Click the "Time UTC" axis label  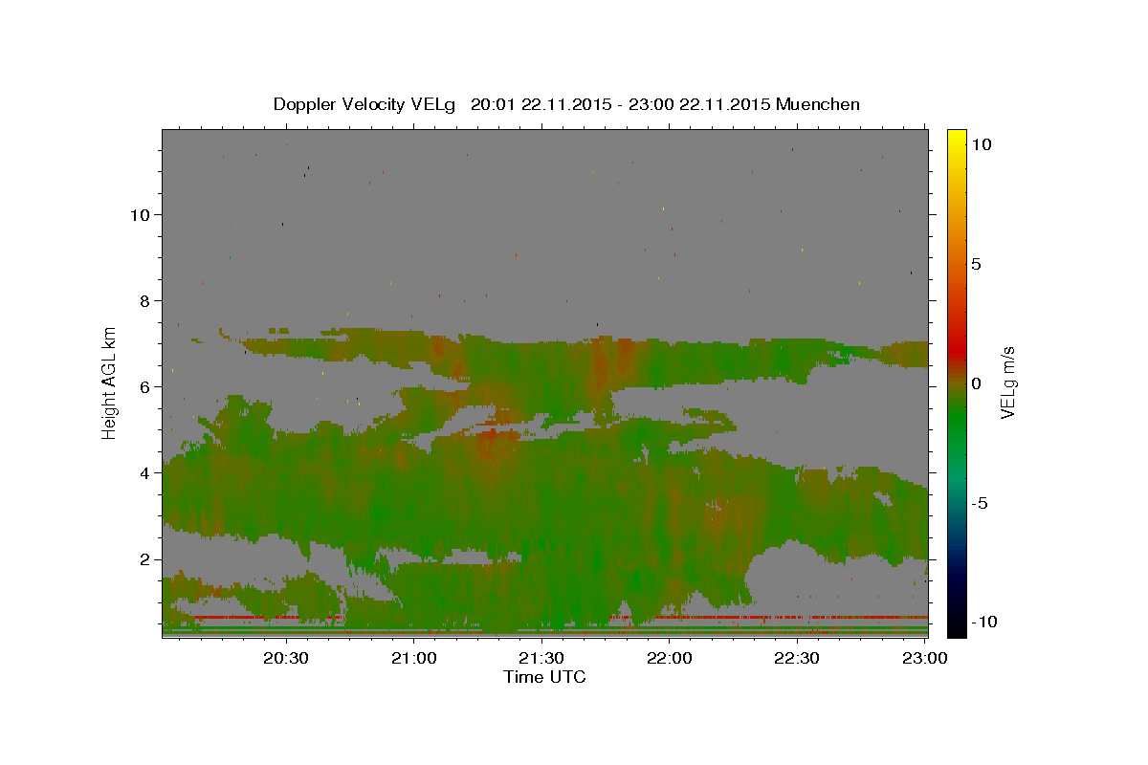[x=544, y=677]
